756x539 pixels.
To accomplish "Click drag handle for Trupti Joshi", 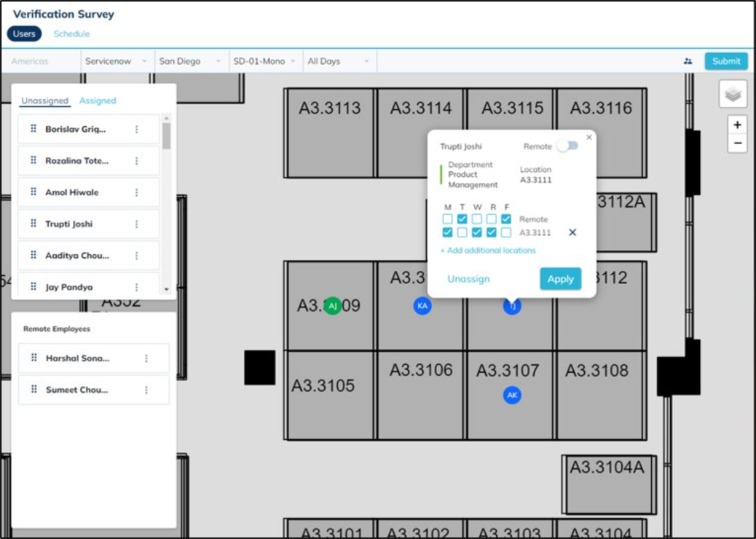I will [x=34, y=224].
